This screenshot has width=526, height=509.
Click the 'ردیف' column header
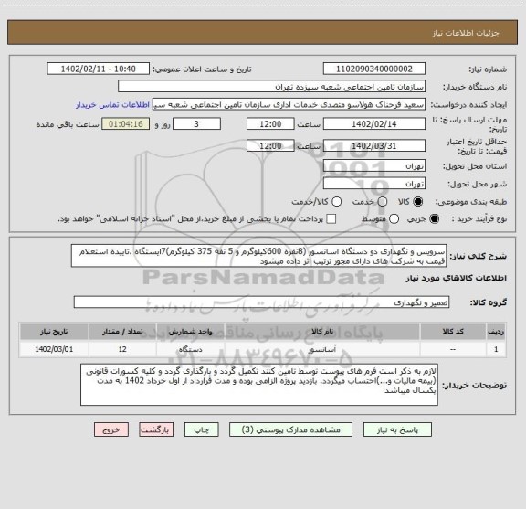point(496,332)
